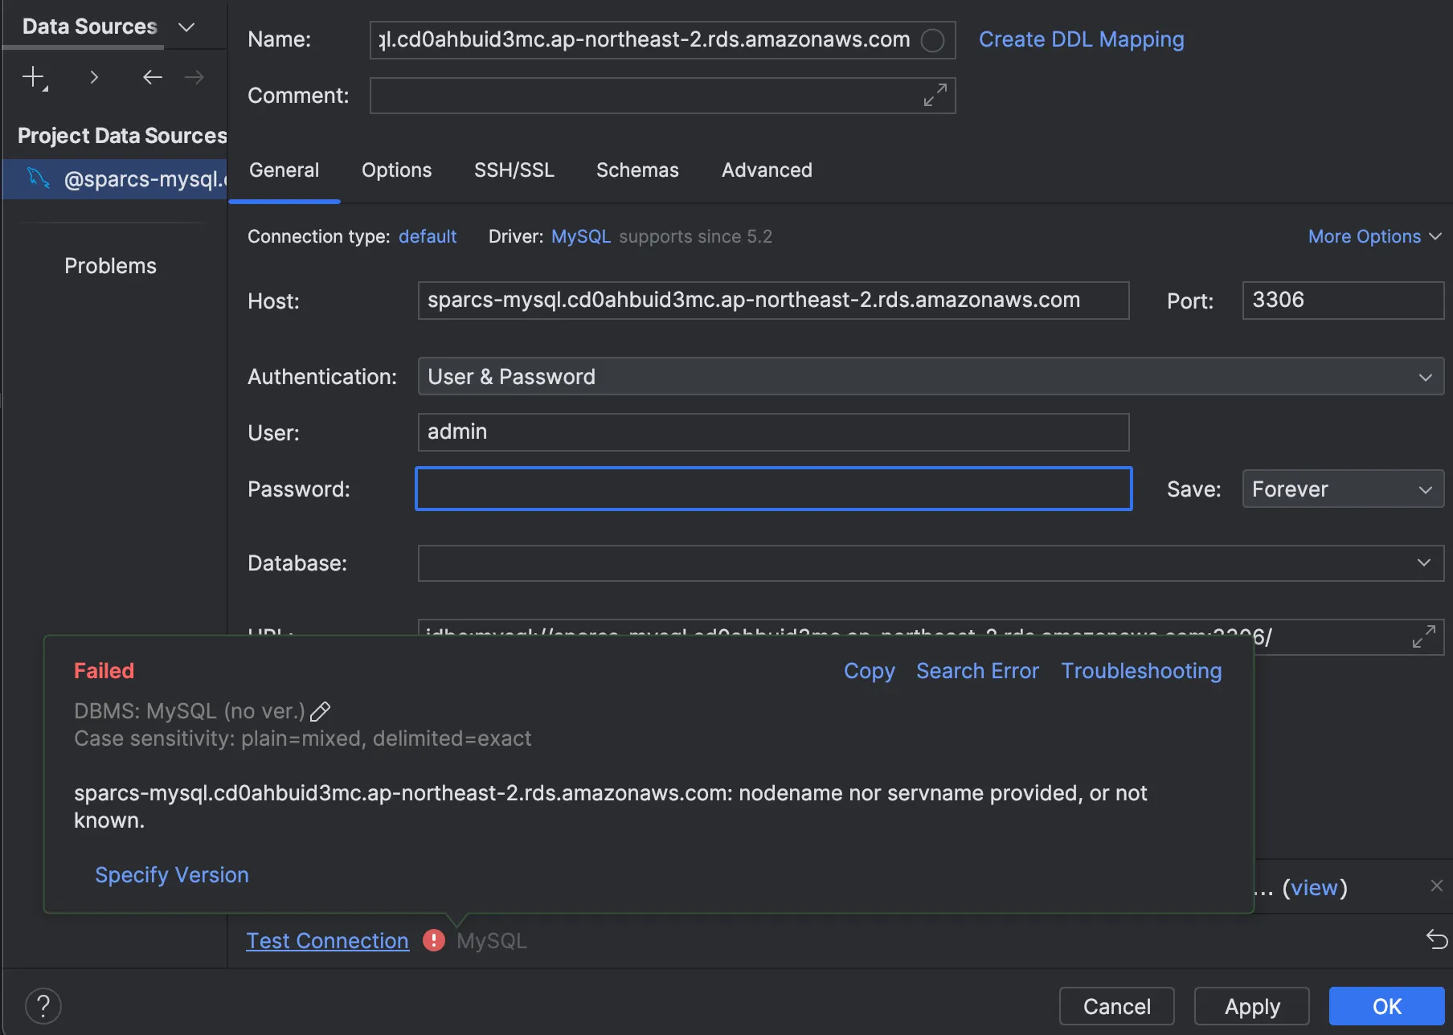Dismiss the notification with the X icon
Image resolution: width=1453 pixels, height=1035 pixels.
coord(1437,886)
